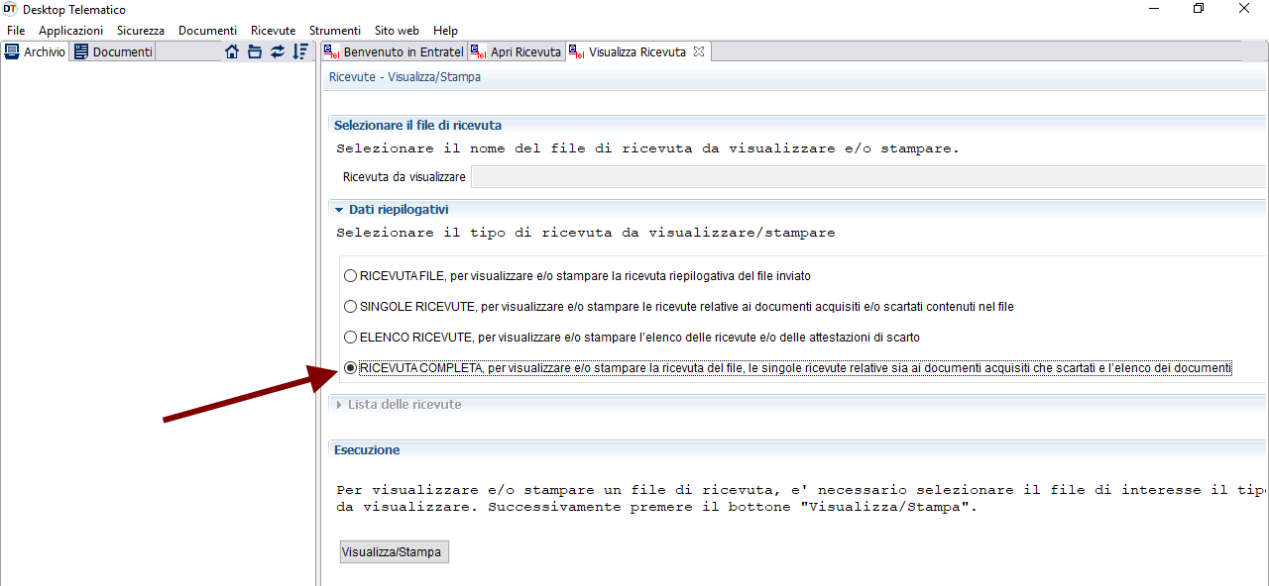1269x586 pixels.
Task: Switch to the Apri Ricevuta tab
Action: click(517, 51)
